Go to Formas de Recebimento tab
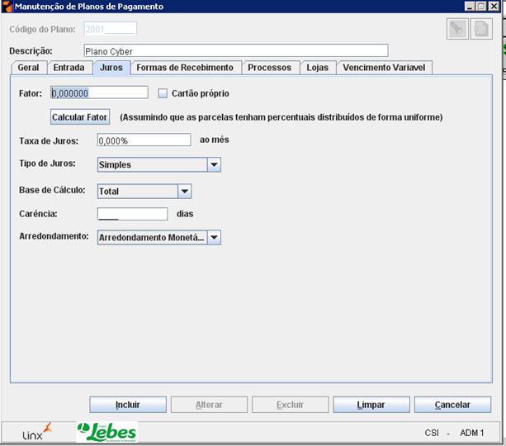The height and width of the screenshot is (446, 506). tap(185, 68)
